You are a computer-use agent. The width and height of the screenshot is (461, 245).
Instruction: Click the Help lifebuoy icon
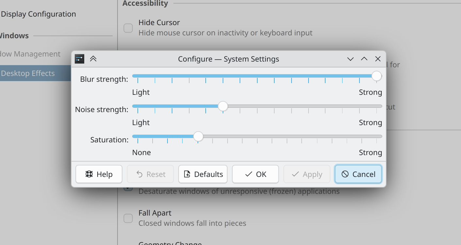click(x=88, y=174)
